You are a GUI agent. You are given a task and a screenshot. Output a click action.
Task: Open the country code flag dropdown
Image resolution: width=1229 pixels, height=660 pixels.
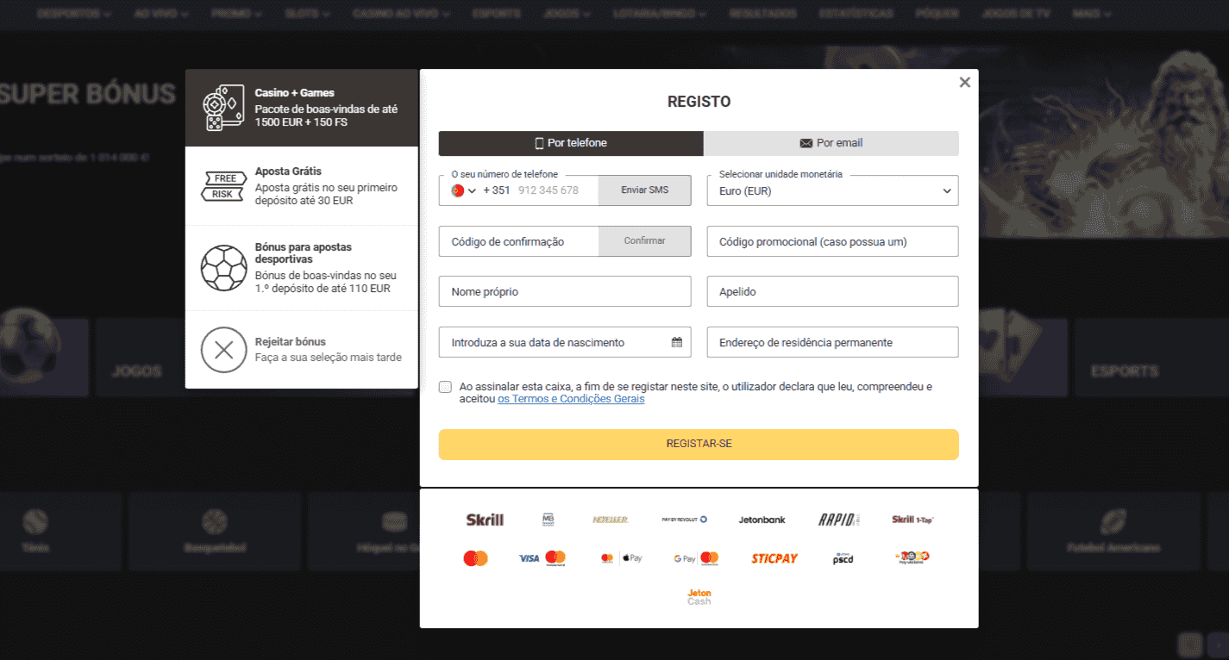(x=463, y=190)
